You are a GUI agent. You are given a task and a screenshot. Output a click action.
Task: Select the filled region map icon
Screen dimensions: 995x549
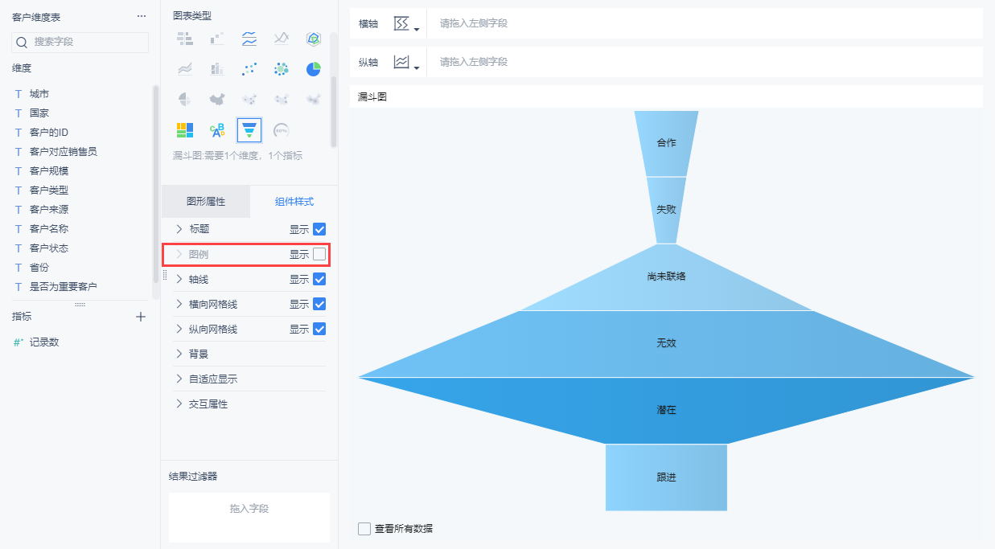[217, 99]
